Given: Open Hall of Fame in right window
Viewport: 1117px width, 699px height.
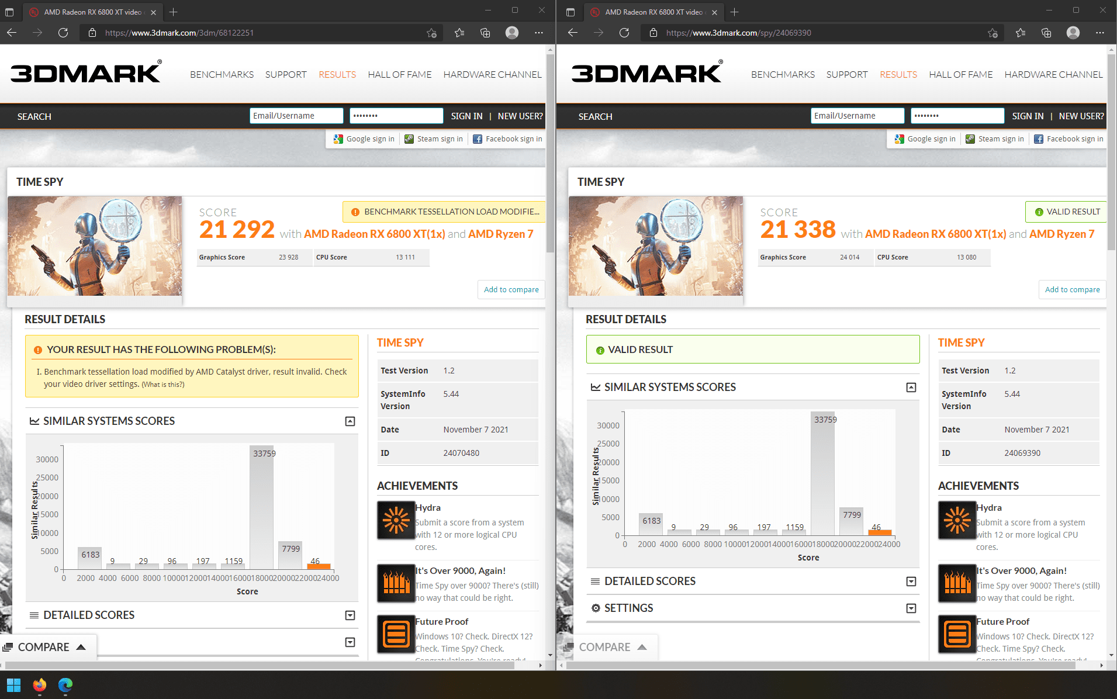Looking at the screenshot, I should 961,74.
